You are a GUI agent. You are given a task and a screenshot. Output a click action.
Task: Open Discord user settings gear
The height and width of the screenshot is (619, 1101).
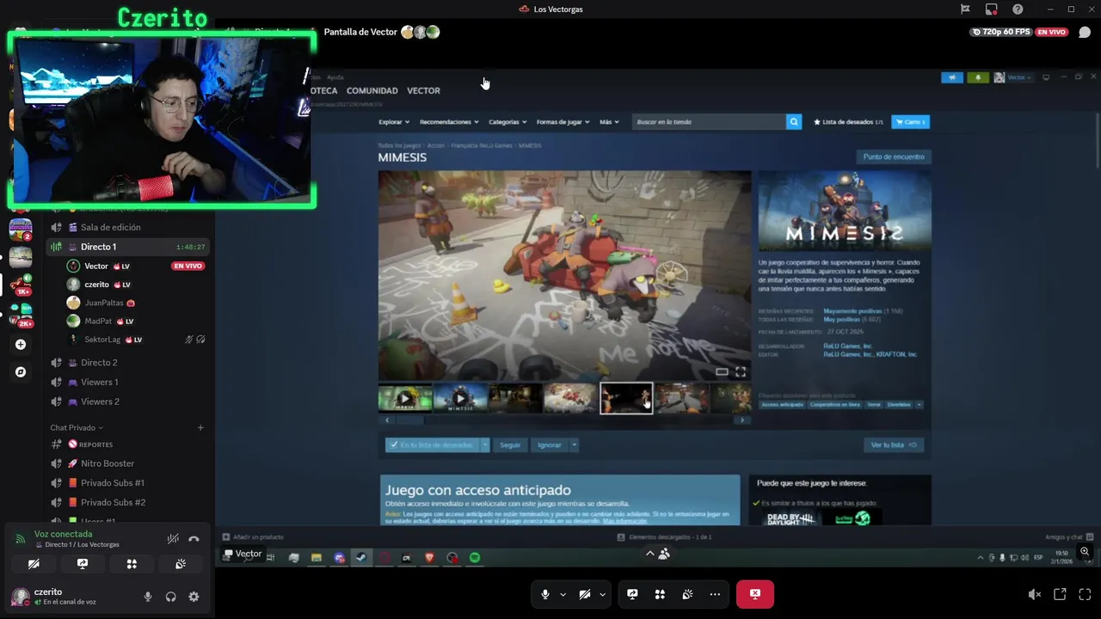(x=194, y=597)
